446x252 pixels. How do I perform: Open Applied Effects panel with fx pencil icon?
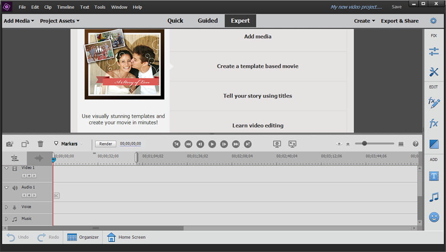[433, 103]
